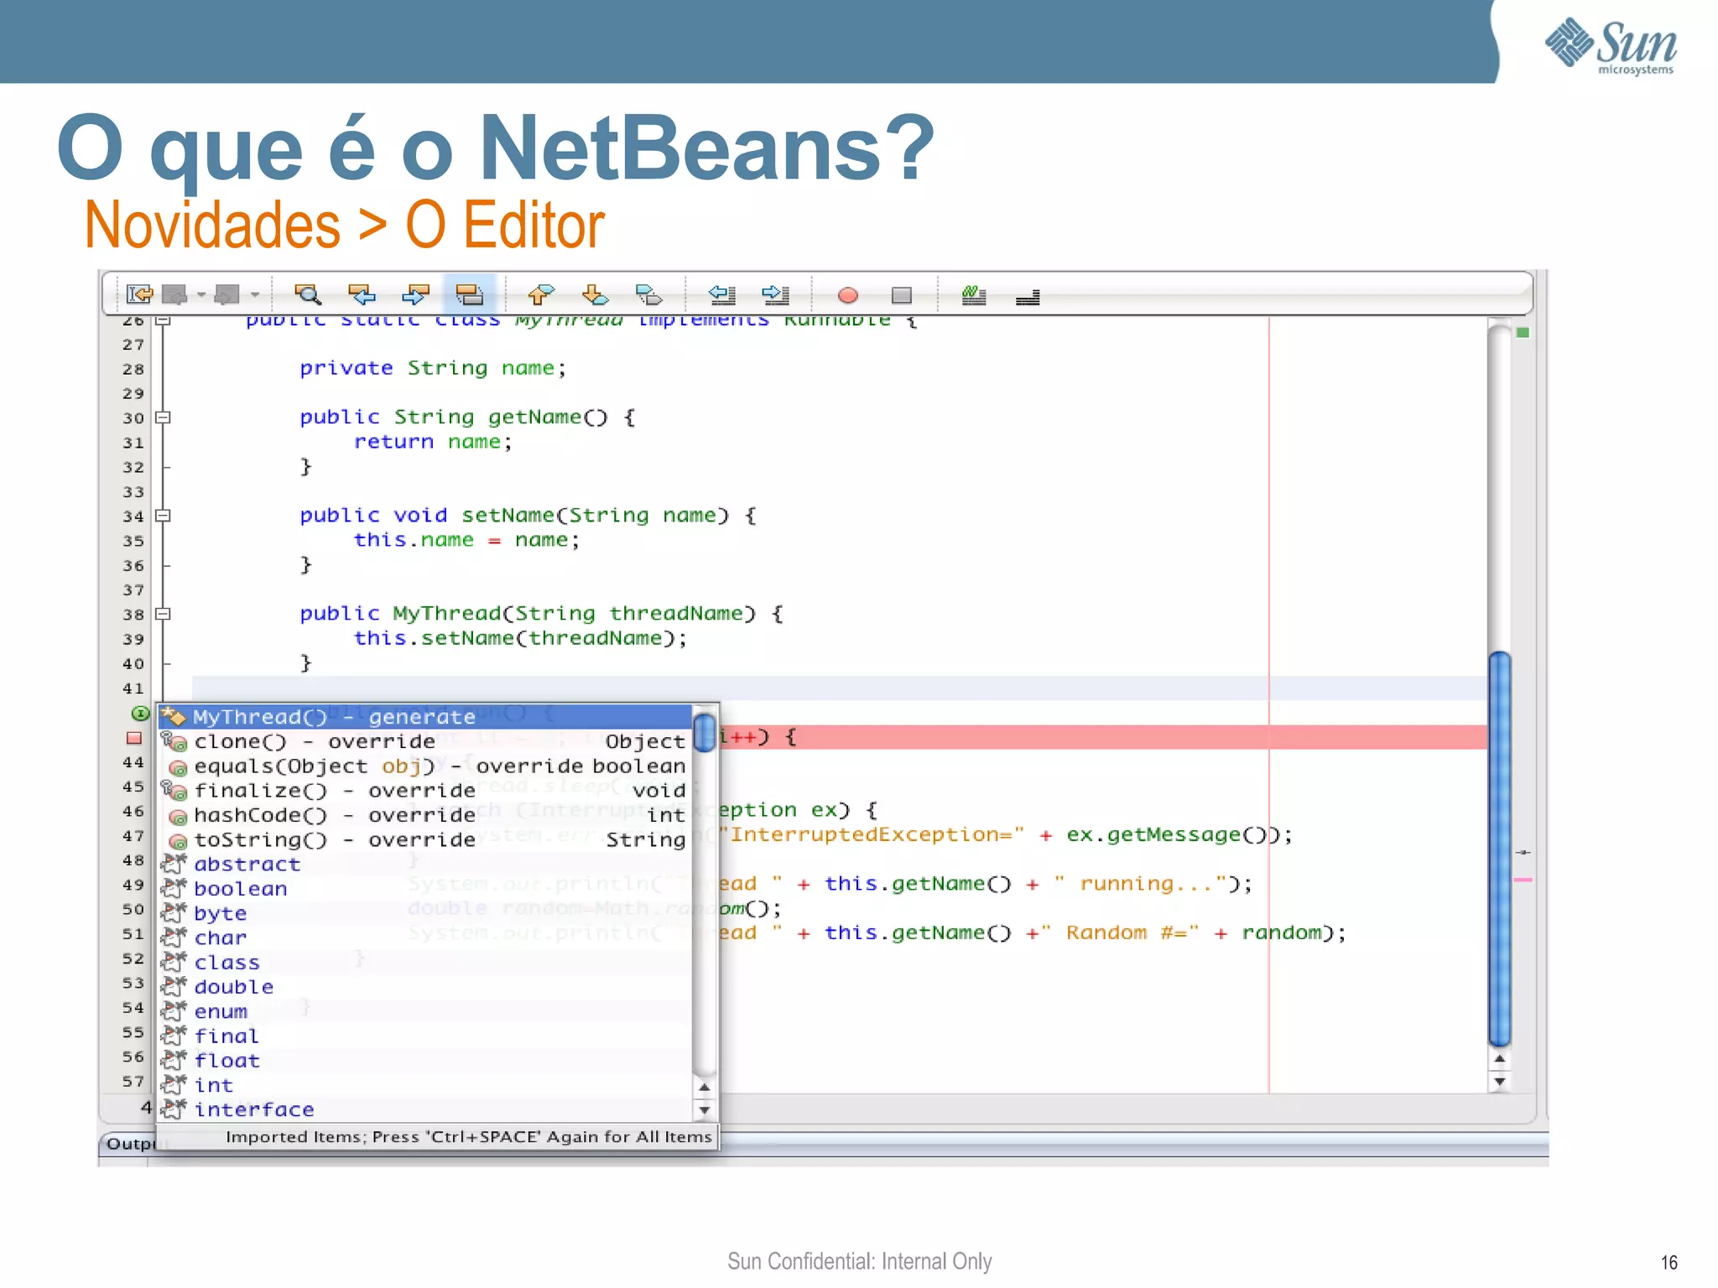This screenshot has height=1288, width=1718.
Task: Click the Forward navigation toolbar button
Action: pos(227,294)
